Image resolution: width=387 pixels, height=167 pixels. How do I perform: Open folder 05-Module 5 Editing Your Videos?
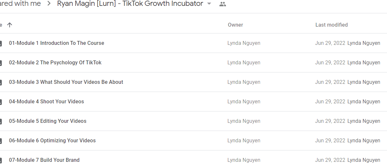pyautogui.click(x=48, y=121)
